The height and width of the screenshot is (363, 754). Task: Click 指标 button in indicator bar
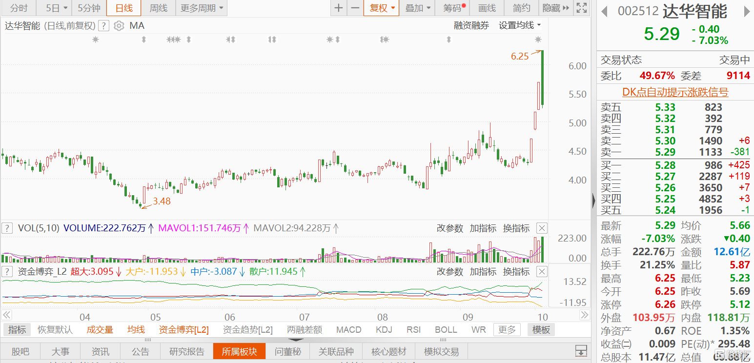point(17,330)
